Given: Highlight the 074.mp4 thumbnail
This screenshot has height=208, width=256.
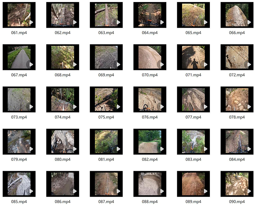Looking at the screenshot, I should (x=63, y=99).
